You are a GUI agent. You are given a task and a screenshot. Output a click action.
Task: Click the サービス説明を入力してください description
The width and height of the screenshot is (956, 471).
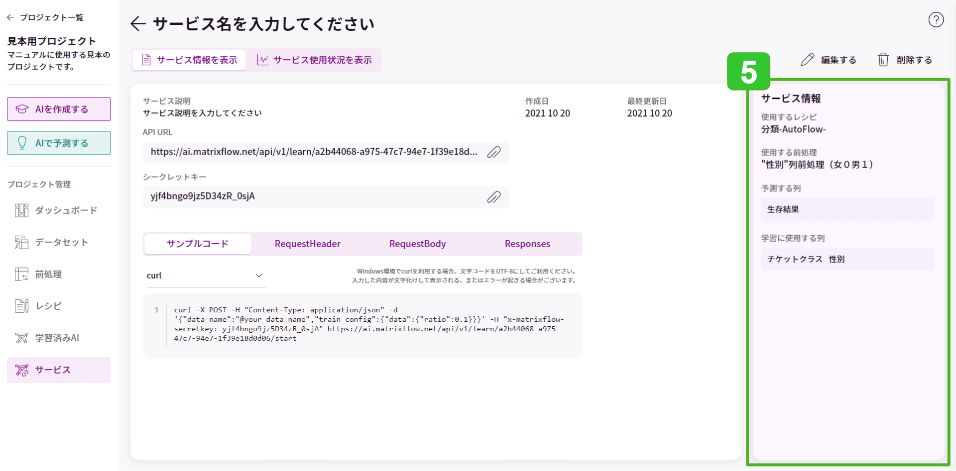point(202,113)
